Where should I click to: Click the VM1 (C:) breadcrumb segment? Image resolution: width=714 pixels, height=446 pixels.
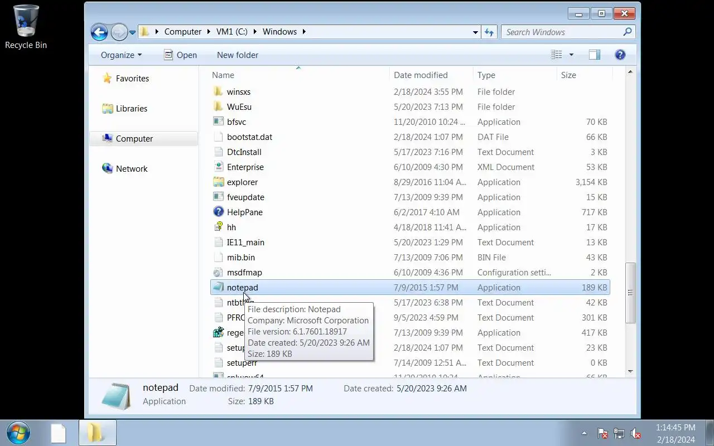pos(232,32)
